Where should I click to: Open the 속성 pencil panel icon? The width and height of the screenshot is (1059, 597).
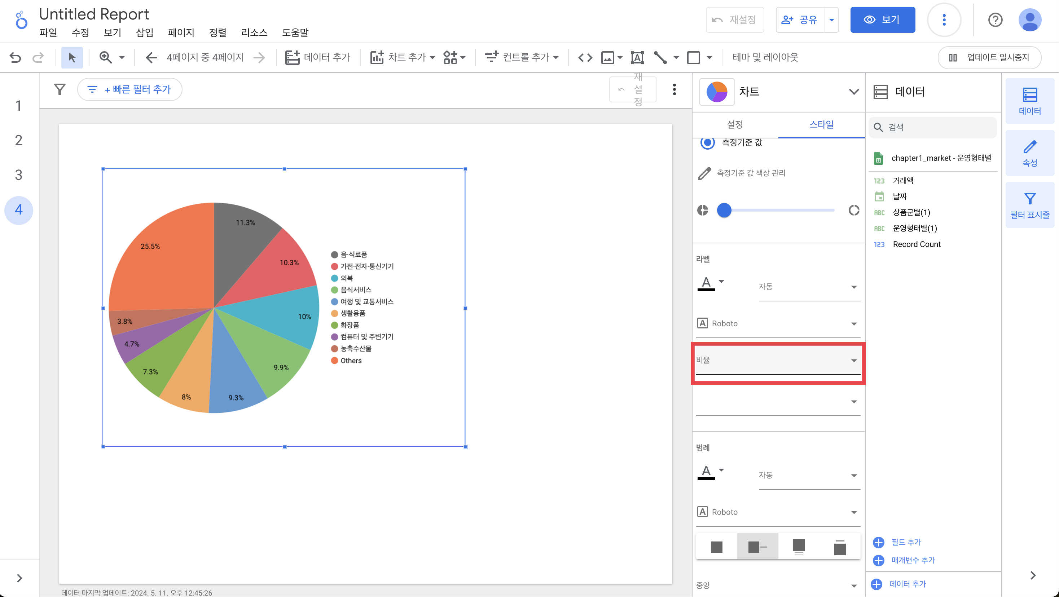coord(1029,153)
